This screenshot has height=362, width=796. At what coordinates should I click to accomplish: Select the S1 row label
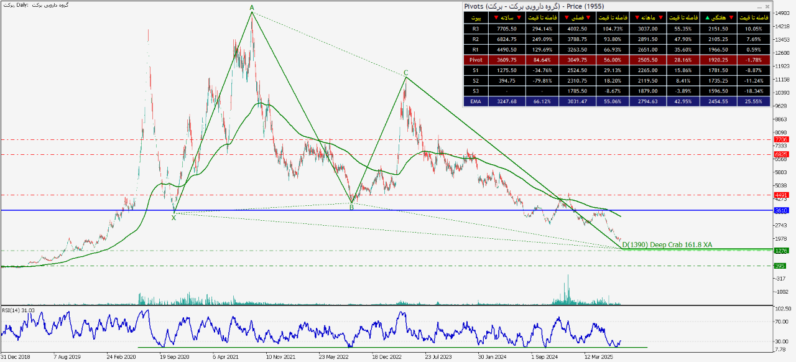pos(476,70)
